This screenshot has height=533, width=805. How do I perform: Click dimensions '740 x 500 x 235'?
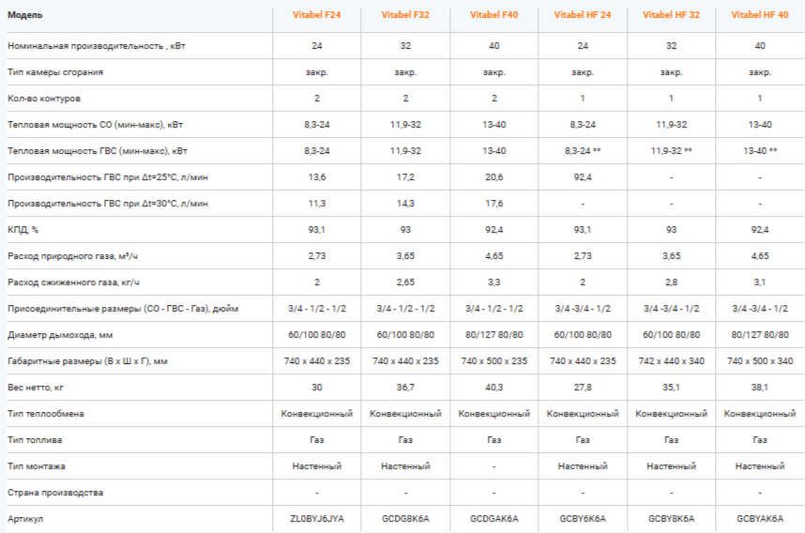click(494, 361)
